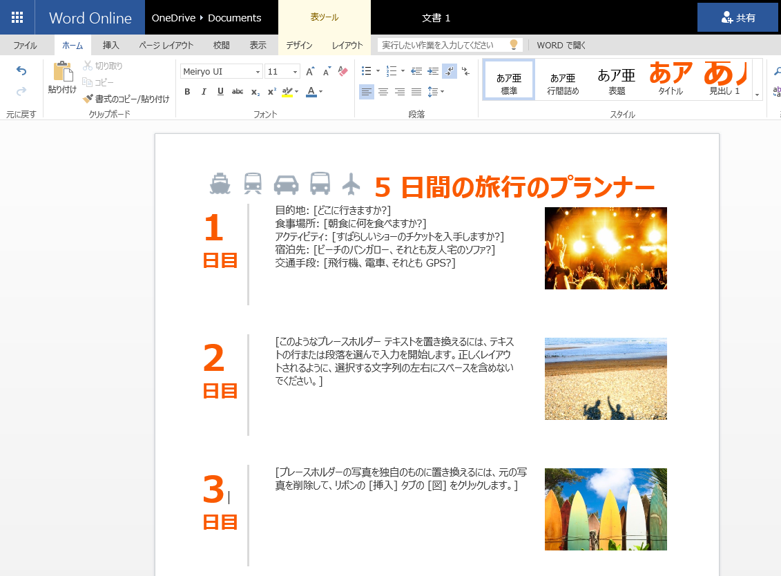Toggle bold formatting

[x=187, y=92]
